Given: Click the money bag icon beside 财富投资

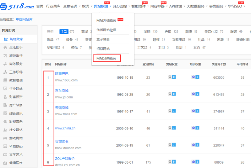Looking at the screenshot, I should click(x=5, y=97).
